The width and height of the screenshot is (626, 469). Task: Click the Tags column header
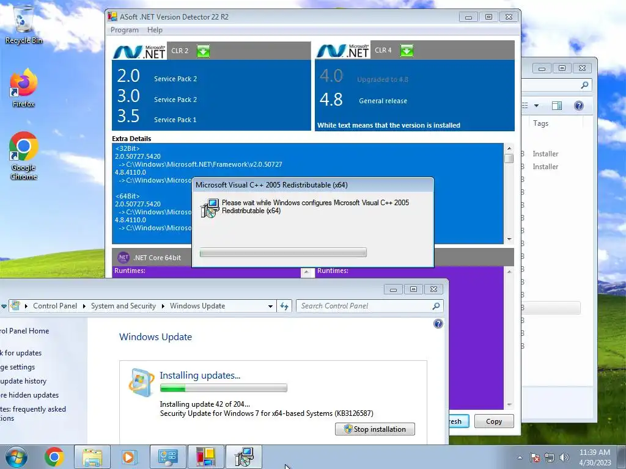point(540,123)
